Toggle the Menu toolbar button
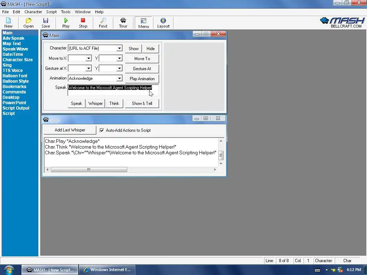 click(x=143, y=23)
